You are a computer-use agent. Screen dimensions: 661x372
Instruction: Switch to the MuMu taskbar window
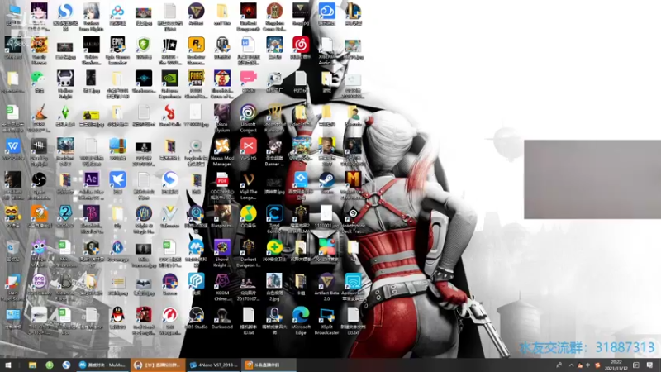tap(102, 365)
